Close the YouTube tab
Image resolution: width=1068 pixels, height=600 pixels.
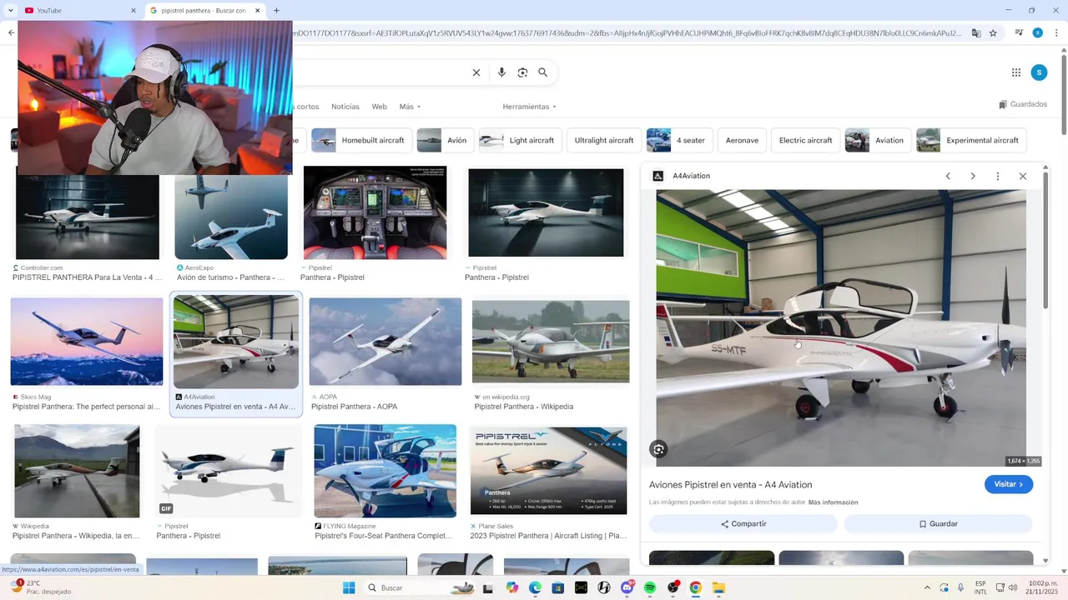pos(133,11)
